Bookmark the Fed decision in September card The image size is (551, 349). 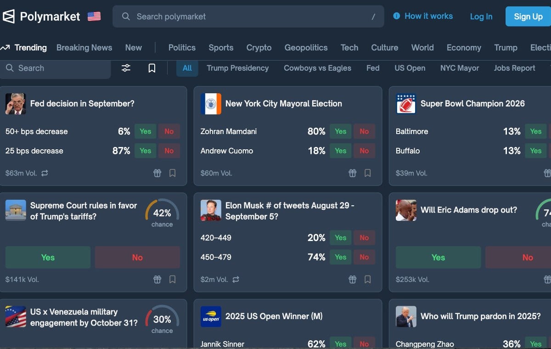[x=173, y=173]
